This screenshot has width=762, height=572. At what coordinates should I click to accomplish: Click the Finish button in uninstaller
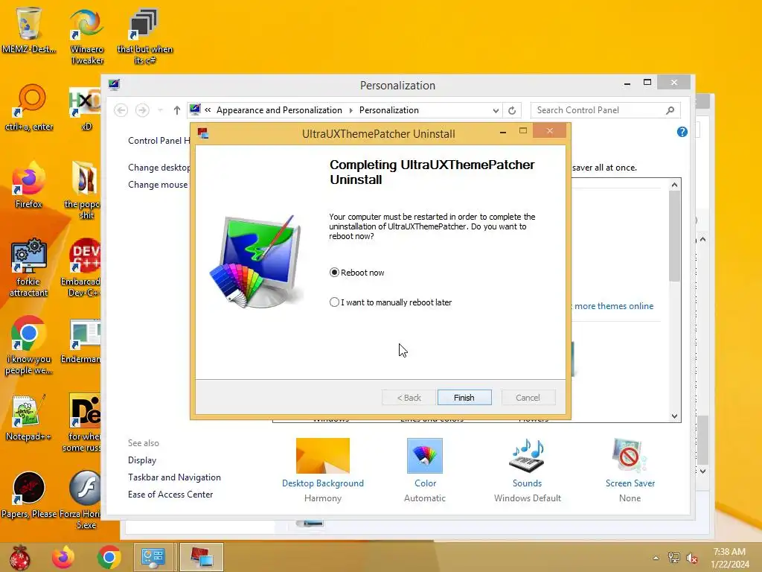point(464,398)
